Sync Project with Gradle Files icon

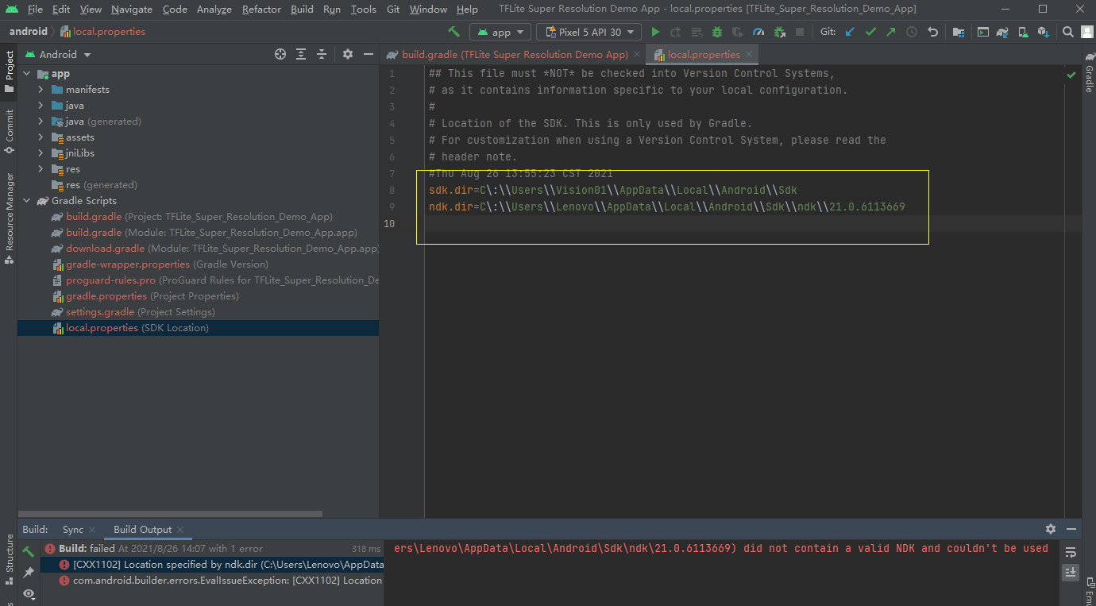pos(1003,32)
